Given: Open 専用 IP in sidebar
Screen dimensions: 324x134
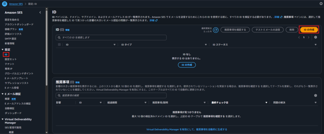Looking at the screenshot, I should coord(9,69).
